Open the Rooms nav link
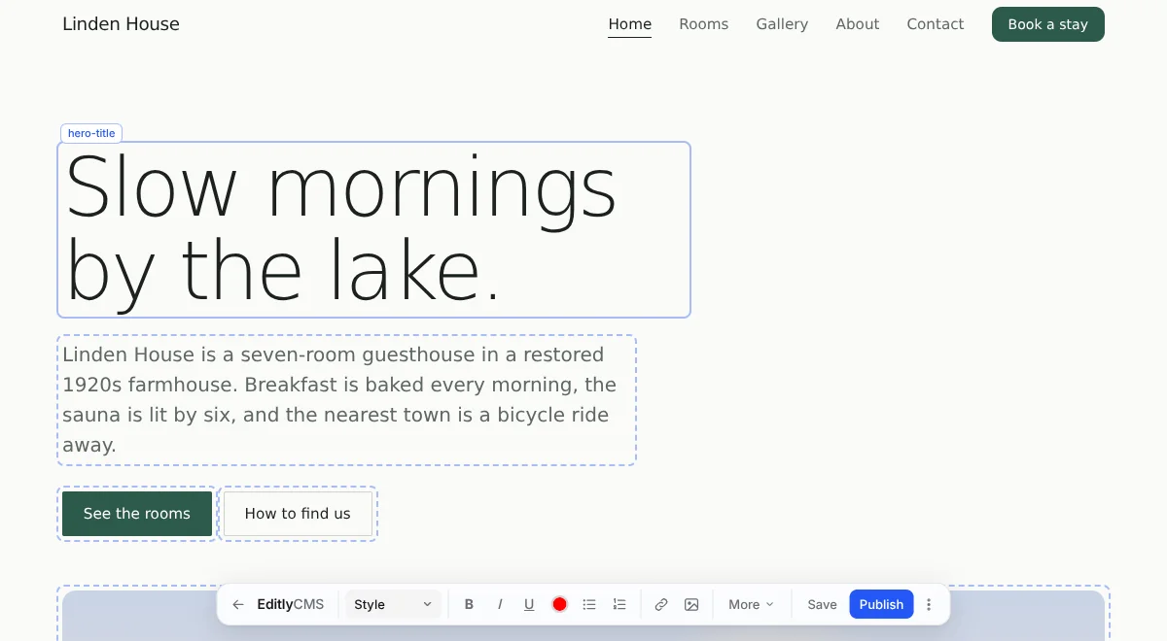Viewport: 1167px width, 641px height. pyautogui.click(x=704, y=24)
